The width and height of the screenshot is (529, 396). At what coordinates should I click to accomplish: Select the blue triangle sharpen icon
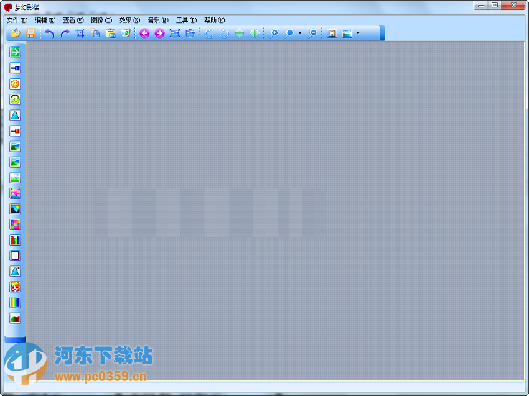(x=15, y=115)
